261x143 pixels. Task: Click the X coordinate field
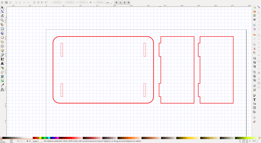point(58,2)
